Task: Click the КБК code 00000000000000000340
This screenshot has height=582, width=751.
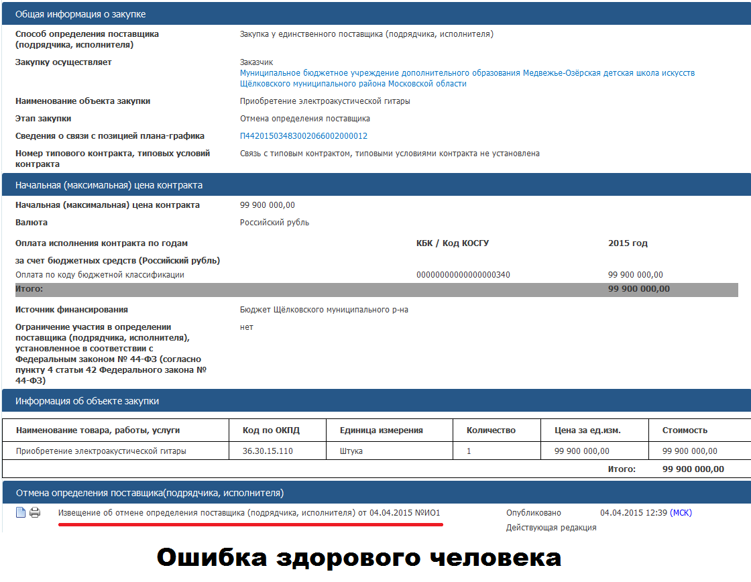Action: click(x=463, y=275)
